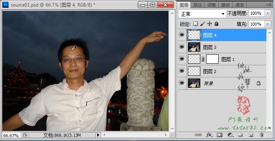Switch to 路径 tab

tap(198, 5)
